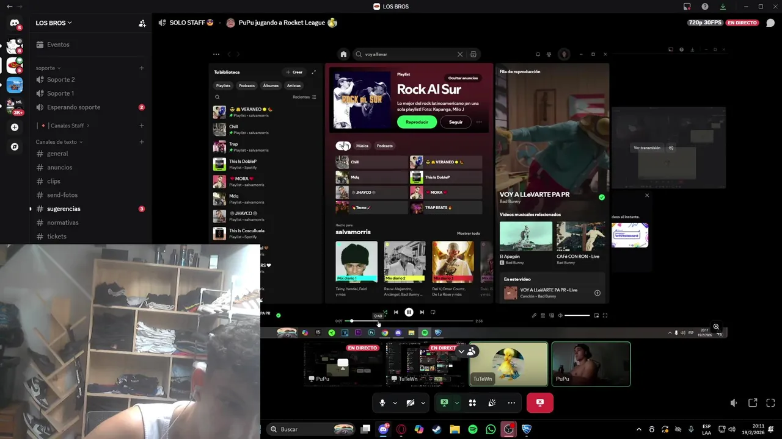Open WhatsApp from the Windows taskbar

tap(491, 429)
